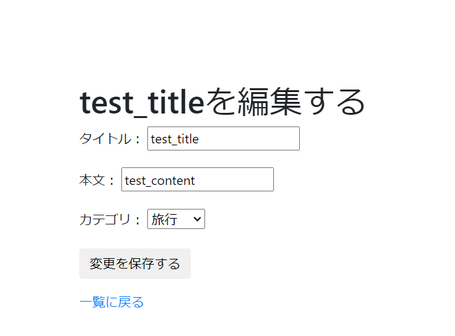The image size is (455, 336).
Task: Click bold test_title word in heading
Action: coord(141,102)
